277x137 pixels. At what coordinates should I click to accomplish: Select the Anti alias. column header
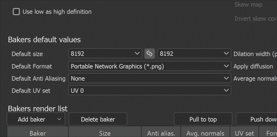(x=161, y=133)
